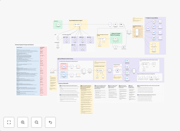Screen dimensions: 180x131
Task: Select the Is Approved condition node
Action: click(116, 47)
